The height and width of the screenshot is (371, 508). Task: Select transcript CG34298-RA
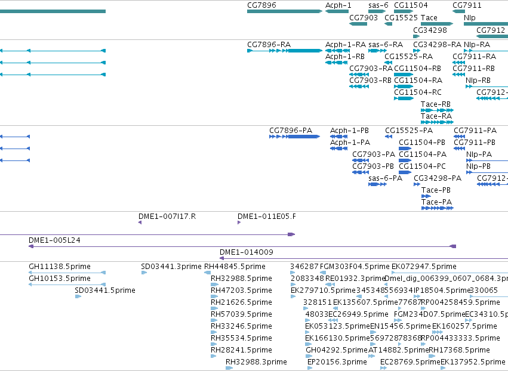pos(438,44)
